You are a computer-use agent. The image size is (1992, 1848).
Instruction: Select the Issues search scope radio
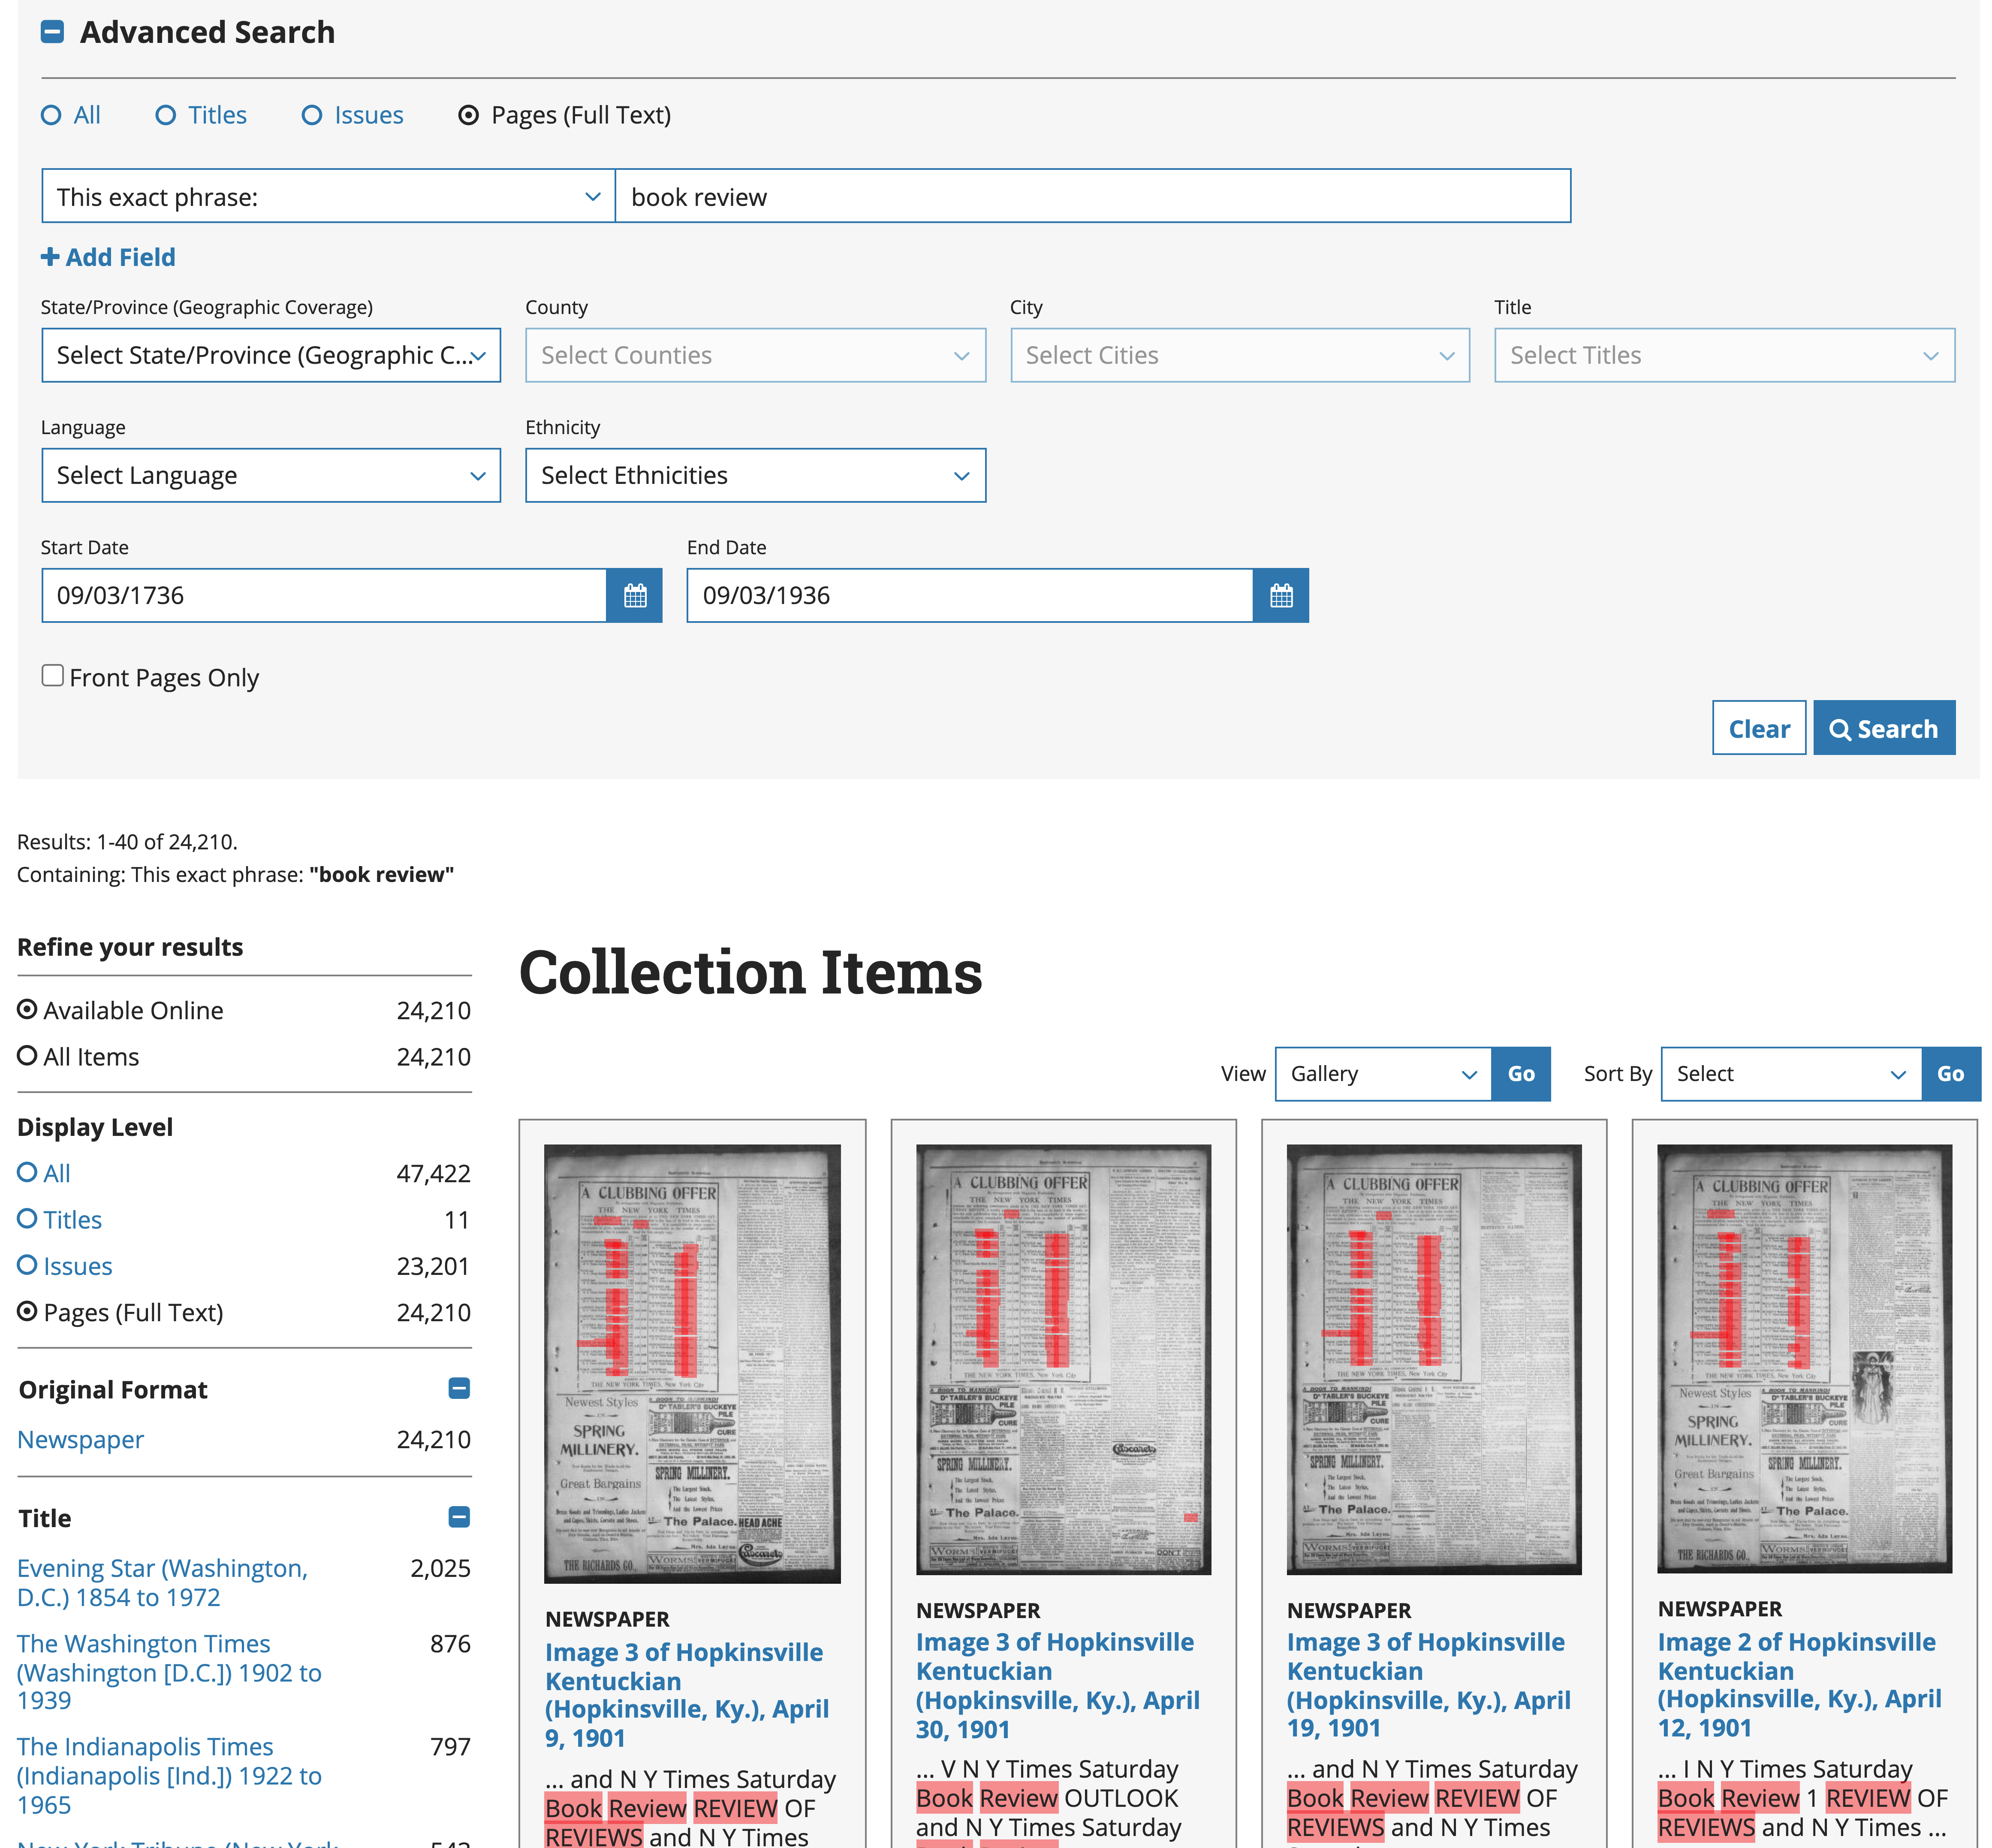312,115
